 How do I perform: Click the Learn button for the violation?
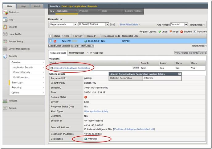136,68
